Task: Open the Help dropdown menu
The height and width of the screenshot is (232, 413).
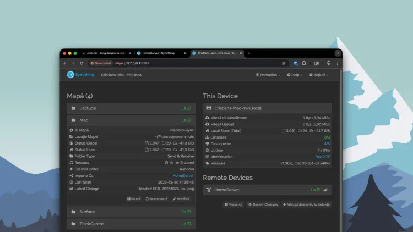Action: pos(295,75)
